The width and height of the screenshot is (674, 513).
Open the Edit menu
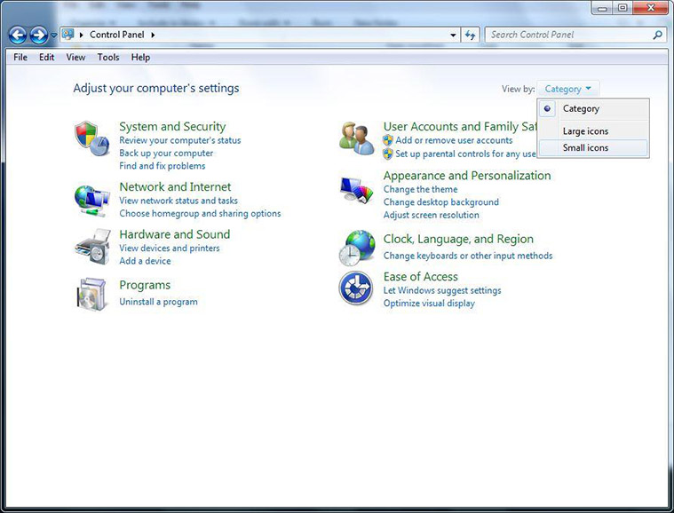tap(46, 57)
